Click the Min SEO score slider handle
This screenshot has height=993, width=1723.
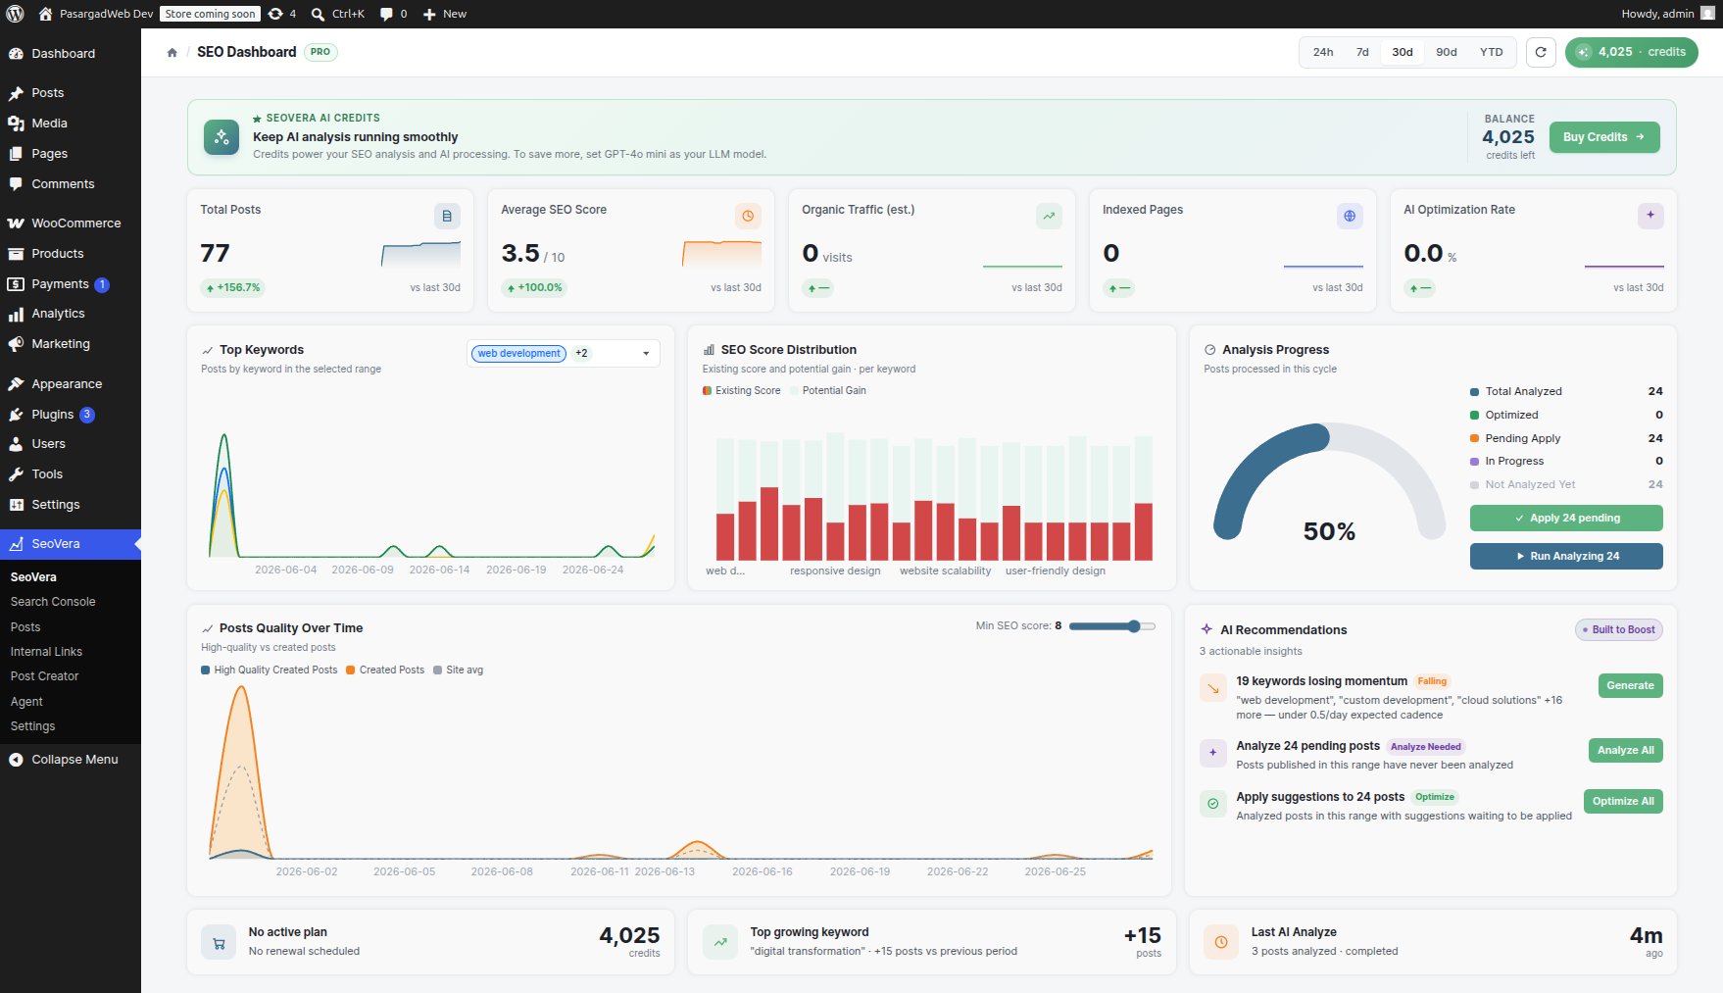pyautogui.click(x=1134, y=626)
